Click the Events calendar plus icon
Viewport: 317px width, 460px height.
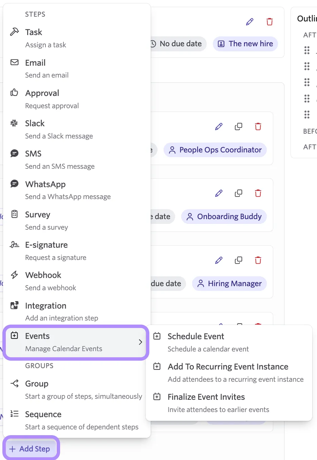point(14,335)
